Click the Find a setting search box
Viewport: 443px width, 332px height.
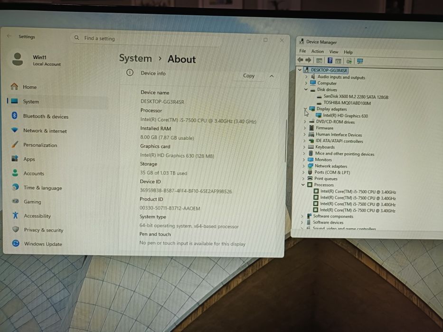147,38
